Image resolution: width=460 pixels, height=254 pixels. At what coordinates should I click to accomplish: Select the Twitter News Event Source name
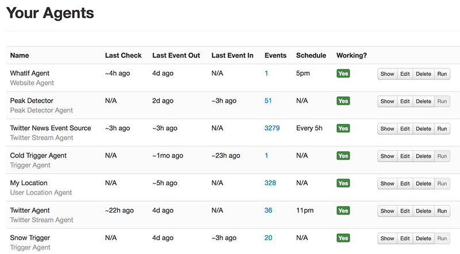tap(51, 128)
